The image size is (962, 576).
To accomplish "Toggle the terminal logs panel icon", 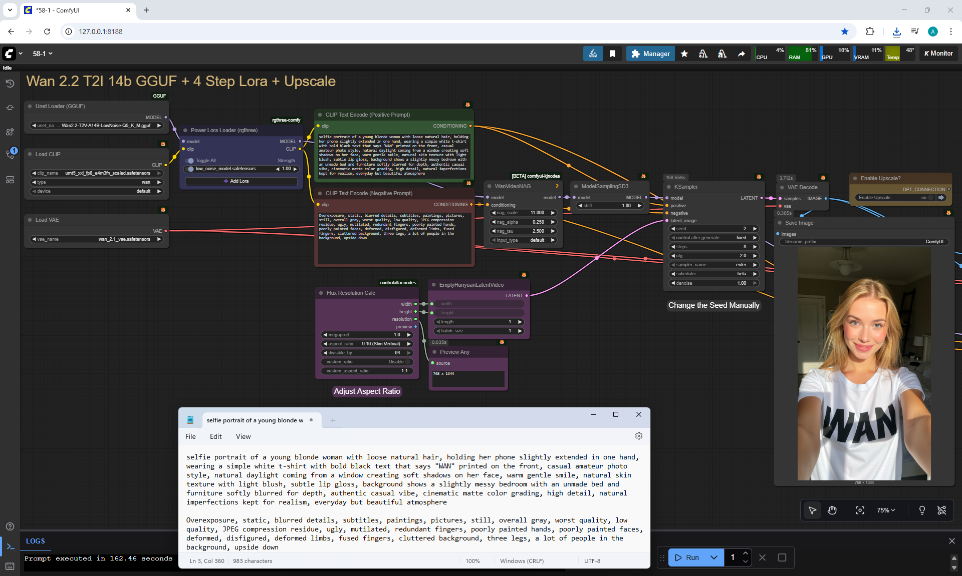I will tap(10, 546).
